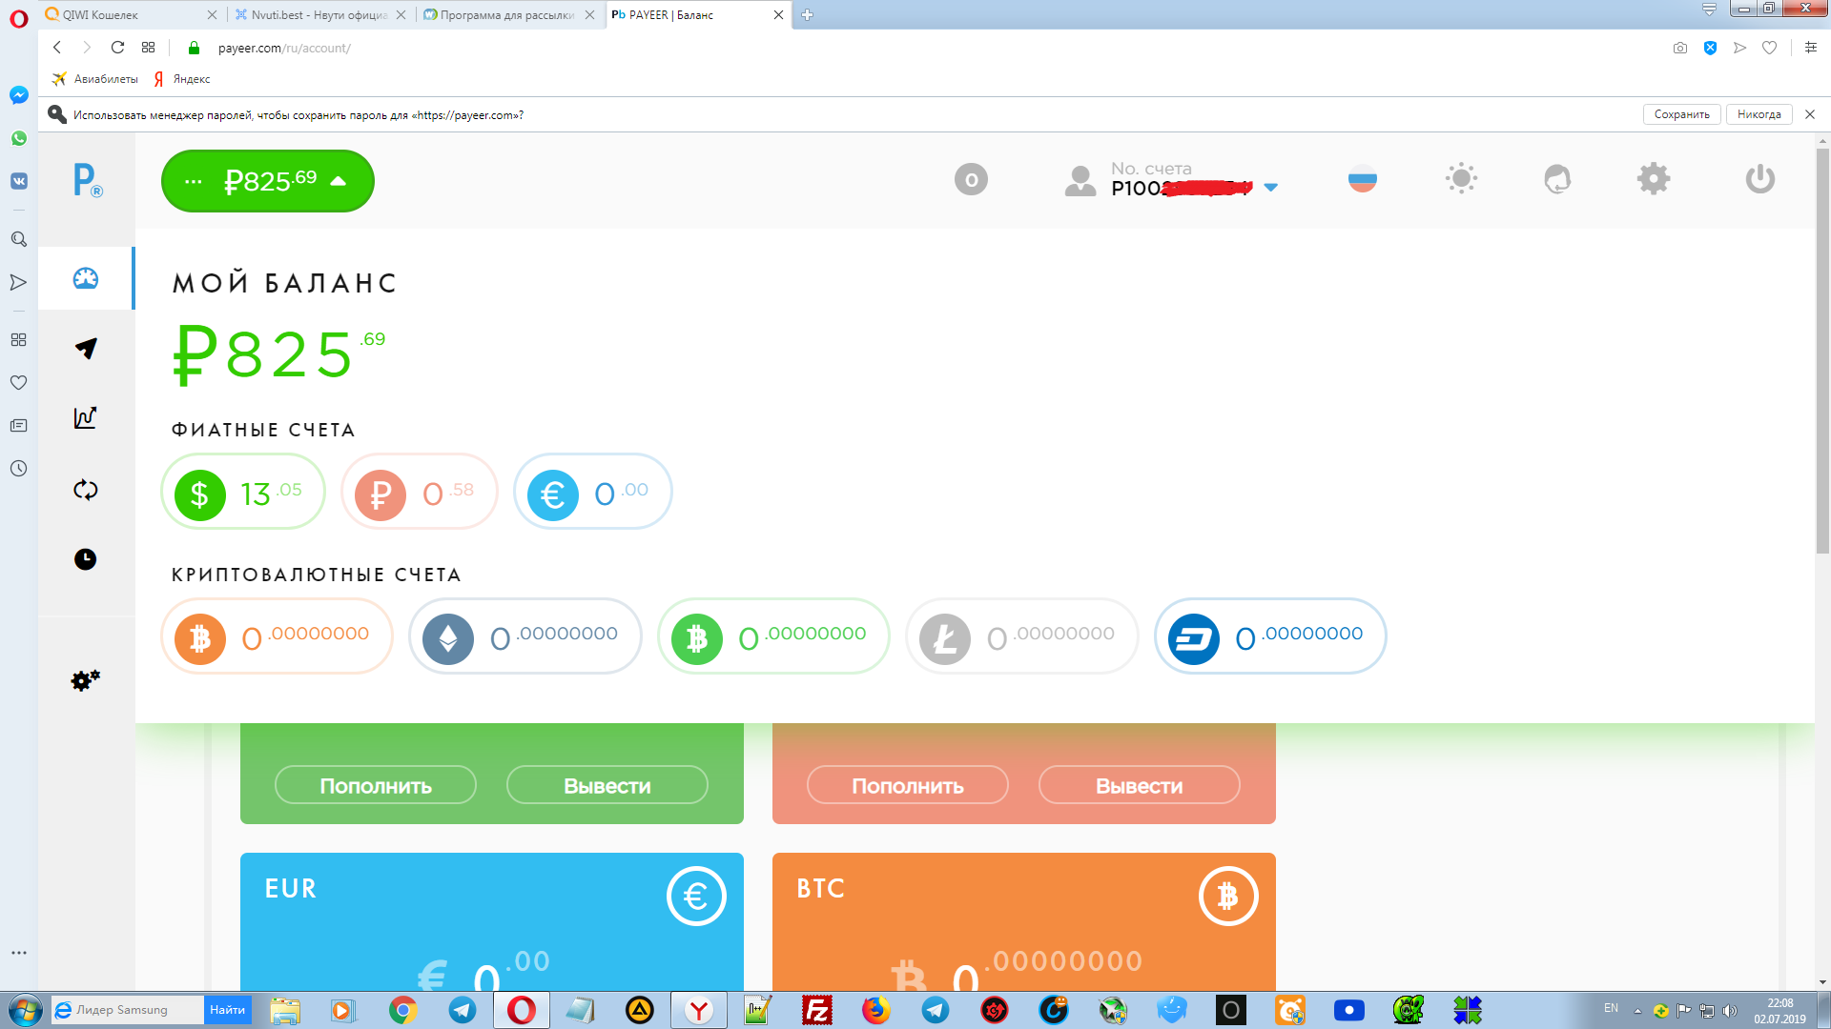1831x1029 pixels.
Task: Select the Ethereum crypto account
Action: point(525,636)
